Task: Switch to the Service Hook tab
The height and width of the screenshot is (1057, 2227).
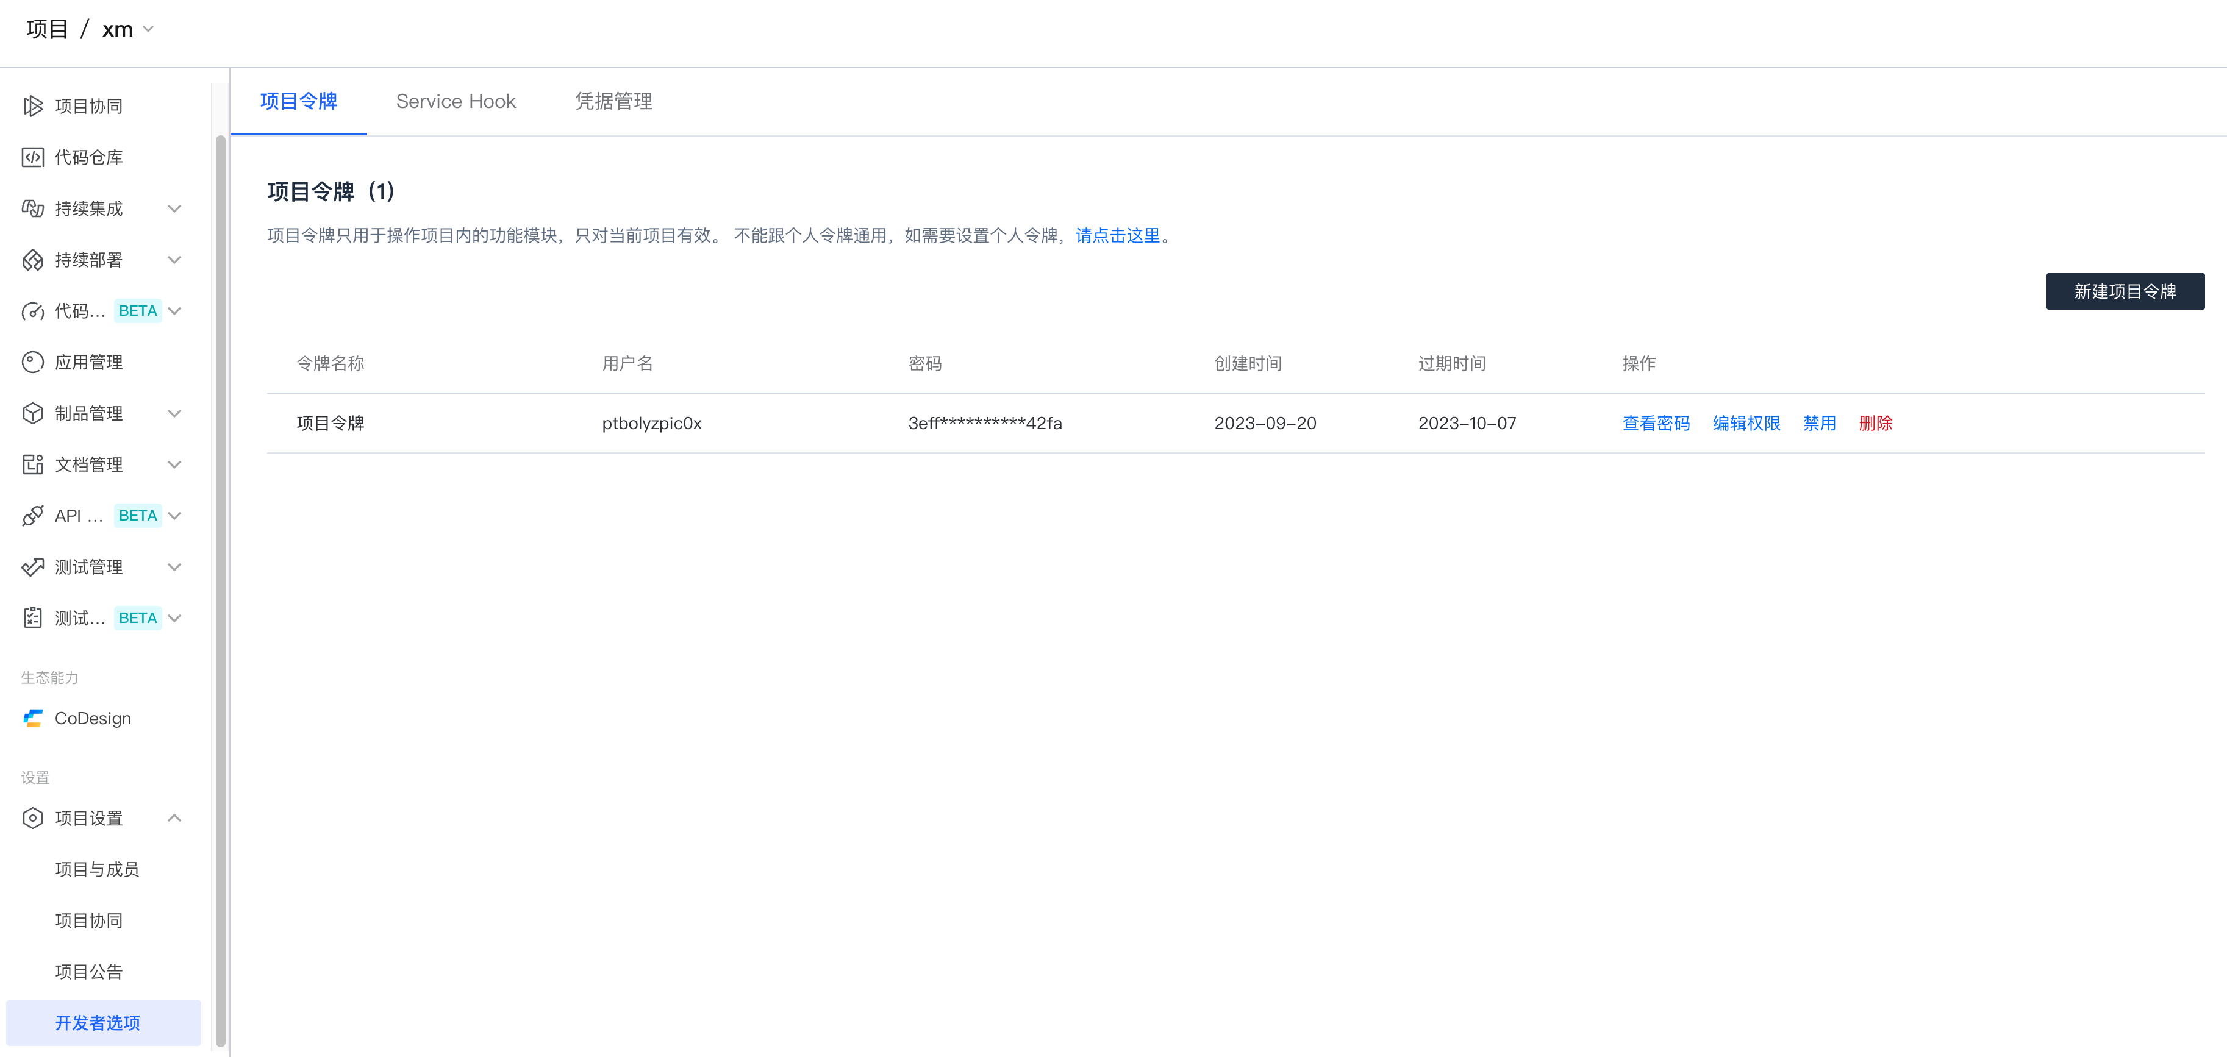Action: (456, 101)
